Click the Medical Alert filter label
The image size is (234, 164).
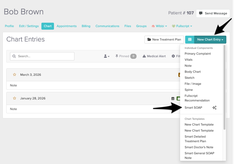[x=156, y=56]
